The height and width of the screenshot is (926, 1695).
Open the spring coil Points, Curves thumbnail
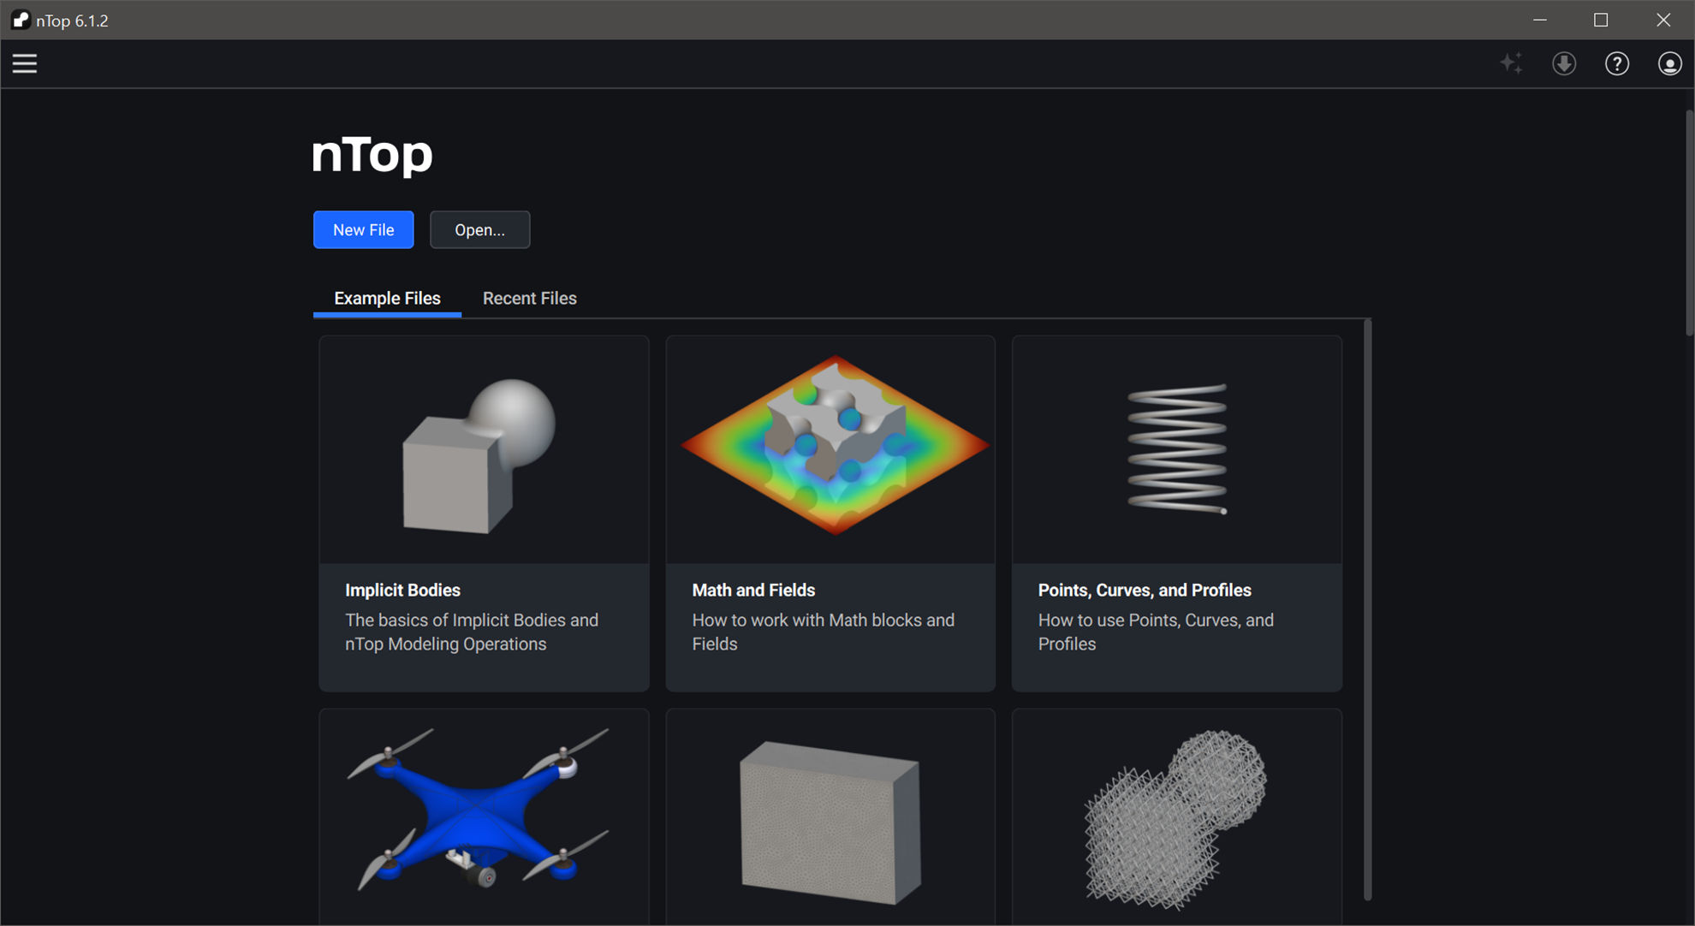(x=1176, y=450)
